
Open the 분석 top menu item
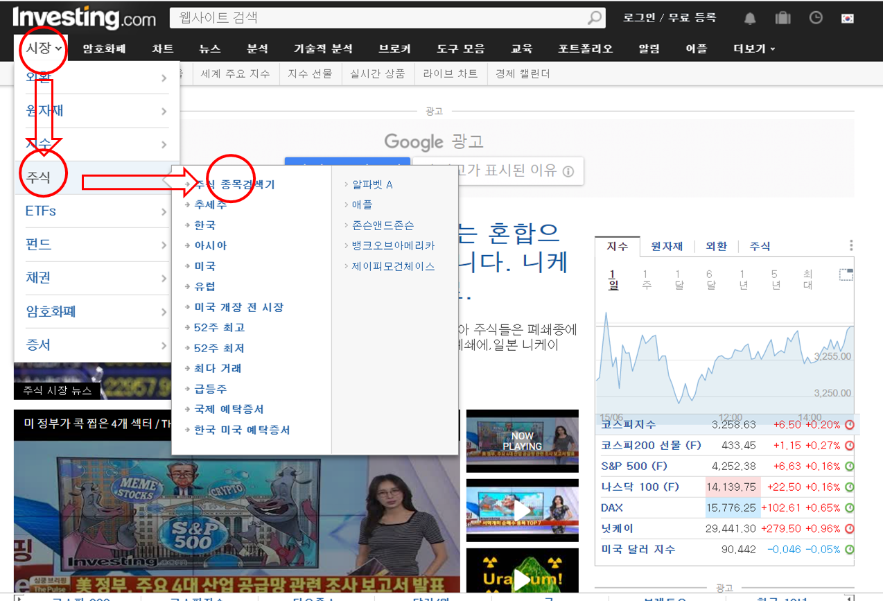(x=257, y=49)
